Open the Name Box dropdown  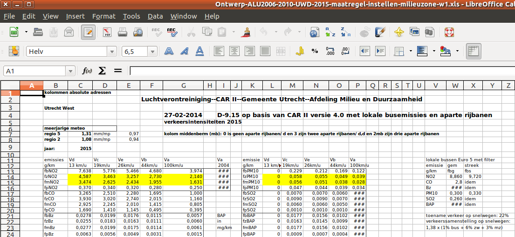[71, 71]
